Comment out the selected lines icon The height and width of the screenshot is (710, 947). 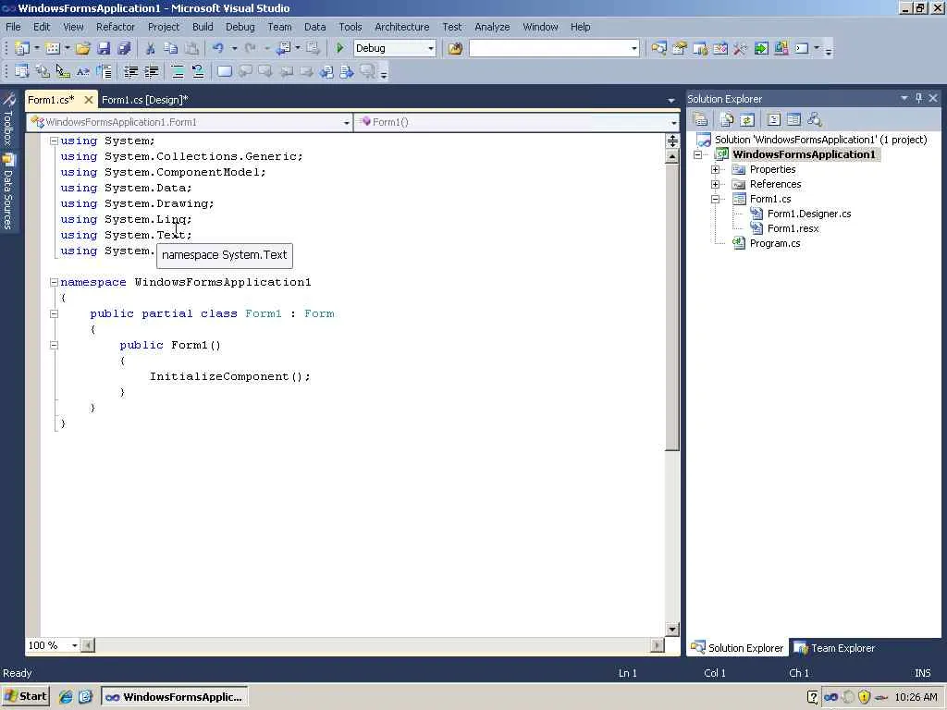click(178, 71)
